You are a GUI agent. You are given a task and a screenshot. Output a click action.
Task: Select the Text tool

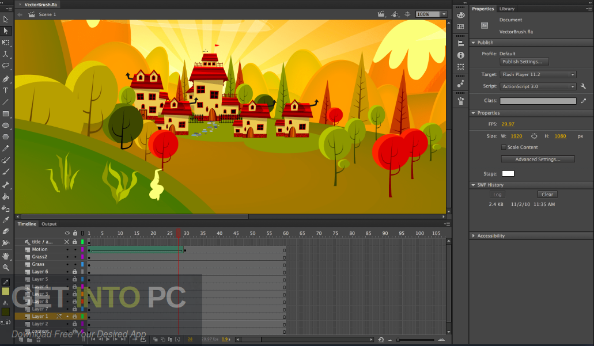pos(6,90)
